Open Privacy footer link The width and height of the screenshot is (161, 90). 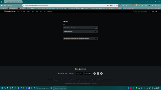pyautogui.click(x=68, y=80)
